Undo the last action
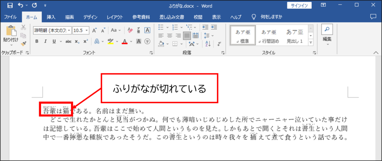The image size is (382, 161). pos(21,5)
